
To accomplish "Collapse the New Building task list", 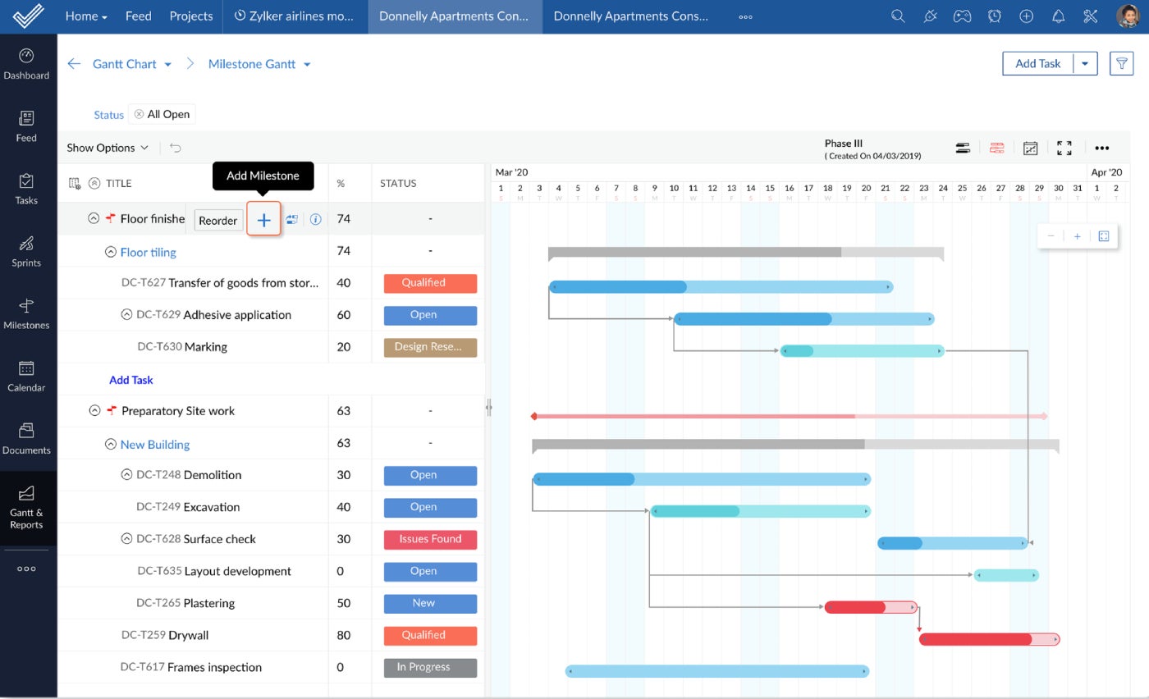I will pyautogui.click(x=111, y=444).
